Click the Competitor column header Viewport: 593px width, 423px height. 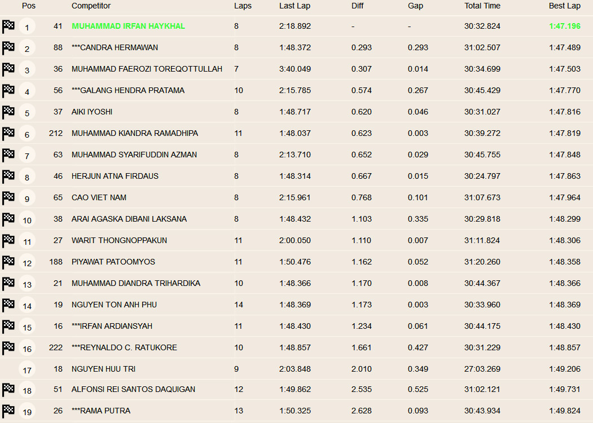(91, 6)
